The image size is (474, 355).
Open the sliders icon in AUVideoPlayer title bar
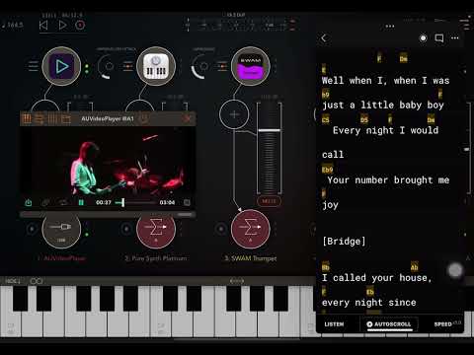click(x=39, y=119)
